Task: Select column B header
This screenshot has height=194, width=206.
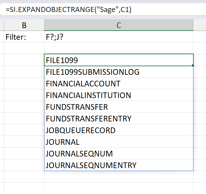Action: coord(24,25)
